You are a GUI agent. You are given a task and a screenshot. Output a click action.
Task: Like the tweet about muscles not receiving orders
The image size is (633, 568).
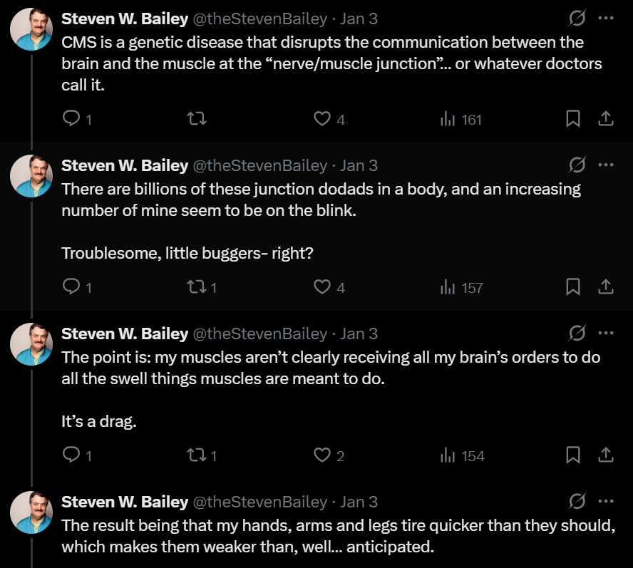point(324,455)
